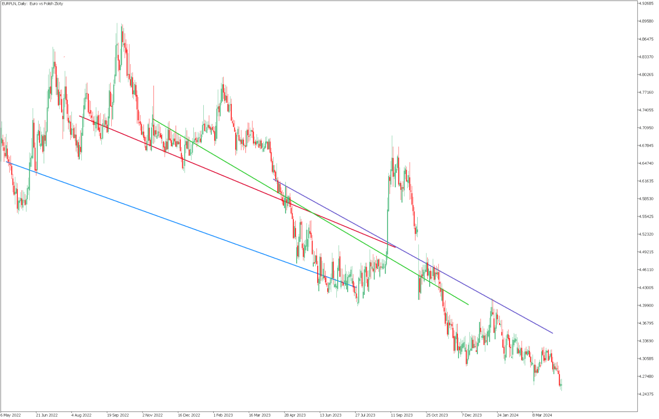Click the 4.55425 price label
Screen dimensions: 659x419
[x=646, y=217]
